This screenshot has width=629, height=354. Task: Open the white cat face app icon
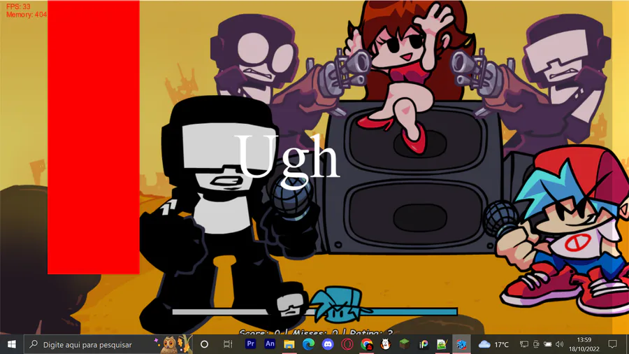click(x=386, y=344)
